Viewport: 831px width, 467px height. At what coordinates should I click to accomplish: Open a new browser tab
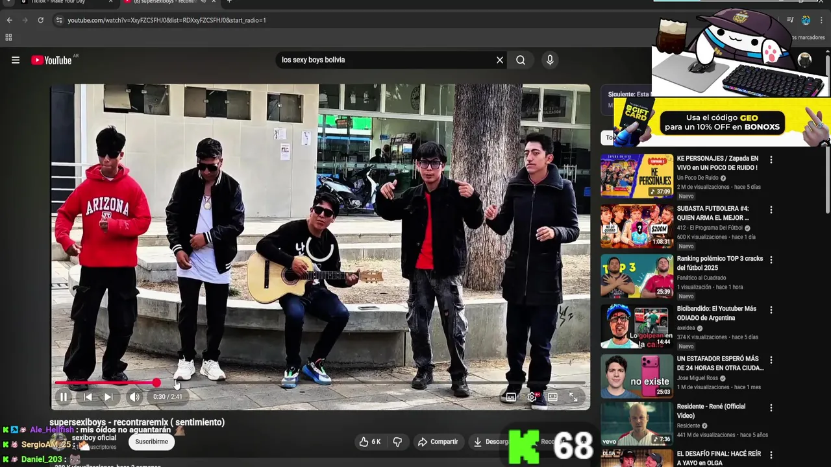pos(229,2)
